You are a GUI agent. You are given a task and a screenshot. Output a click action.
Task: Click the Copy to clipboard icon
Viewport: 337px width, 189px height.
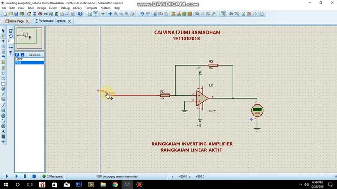point(161,14)
